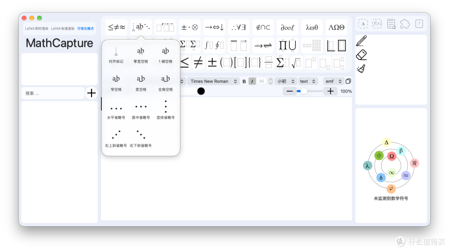This screenshot has height=251, width=449.
Task: Open the Times New Roman font dropdown
Action: [x=213, y=81]
